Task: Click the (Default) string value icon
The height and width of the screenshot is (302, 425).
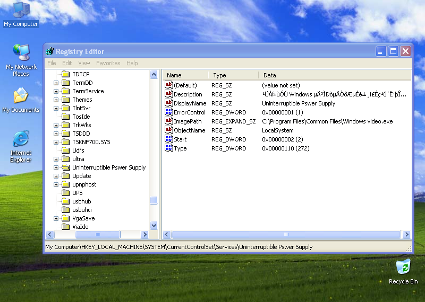Action: pyautogui.click(x=169, y=85)
